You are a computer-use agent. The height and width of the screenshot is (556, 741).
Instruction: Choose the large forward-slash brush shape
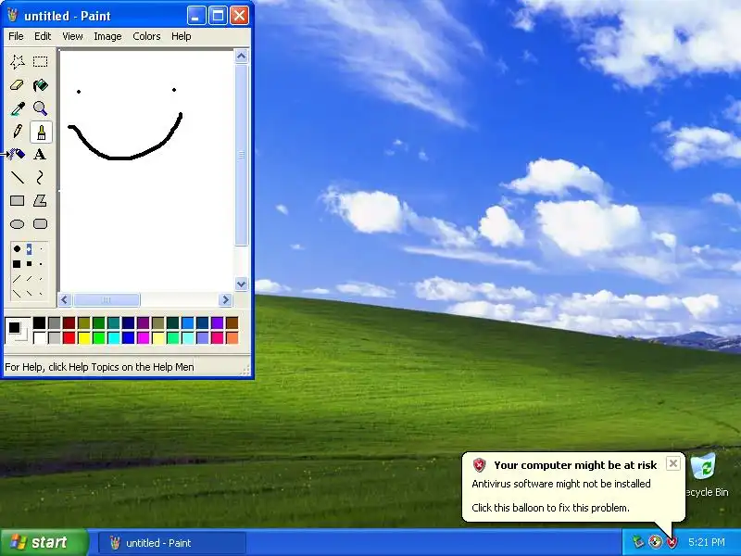17,279
